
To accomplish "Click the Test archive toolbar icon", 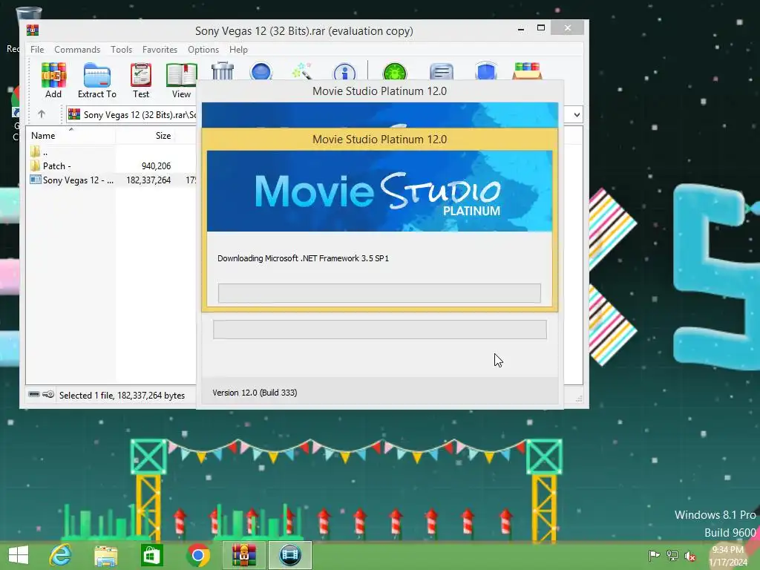I will (141, 80).
